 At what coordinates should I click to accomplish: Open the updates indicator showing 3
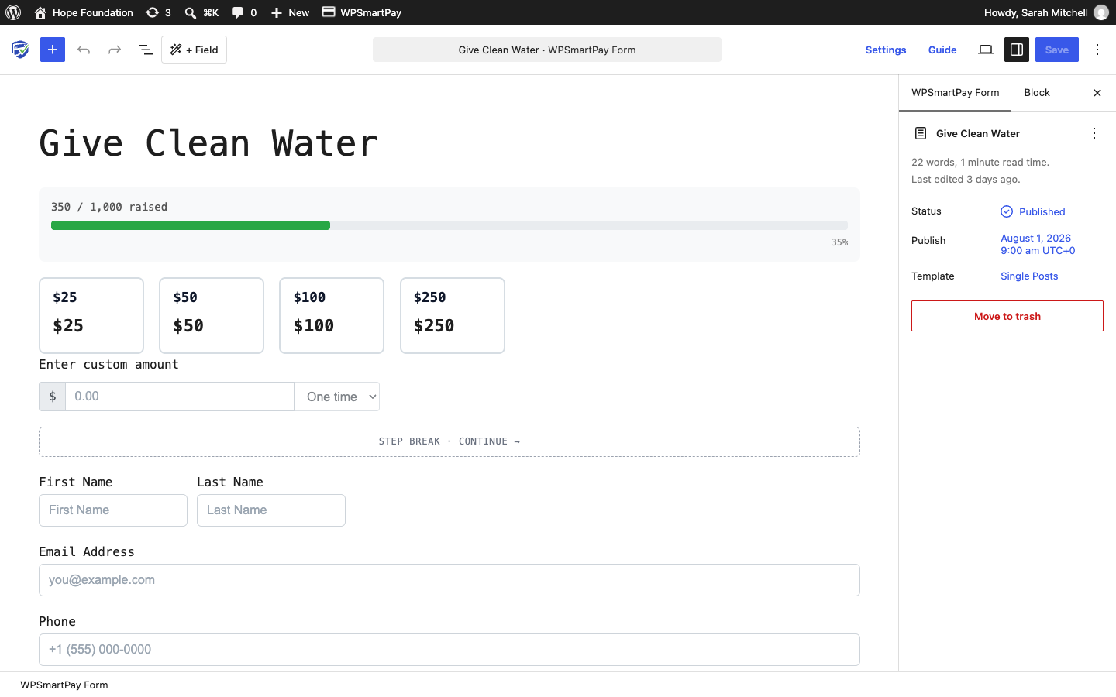pyautogui.click(x=159, y=12)
